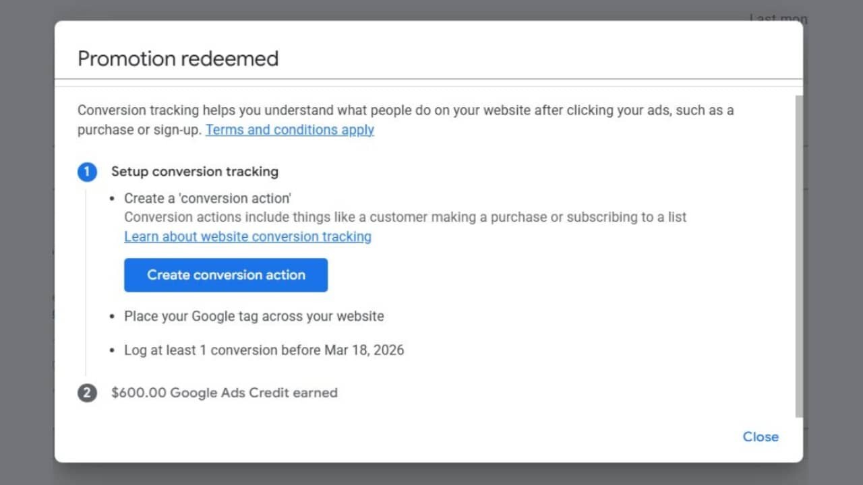Click the Create a 'conversion action' bullet text
This screenshot has width=863, height=485.
[x=207, y=198]
